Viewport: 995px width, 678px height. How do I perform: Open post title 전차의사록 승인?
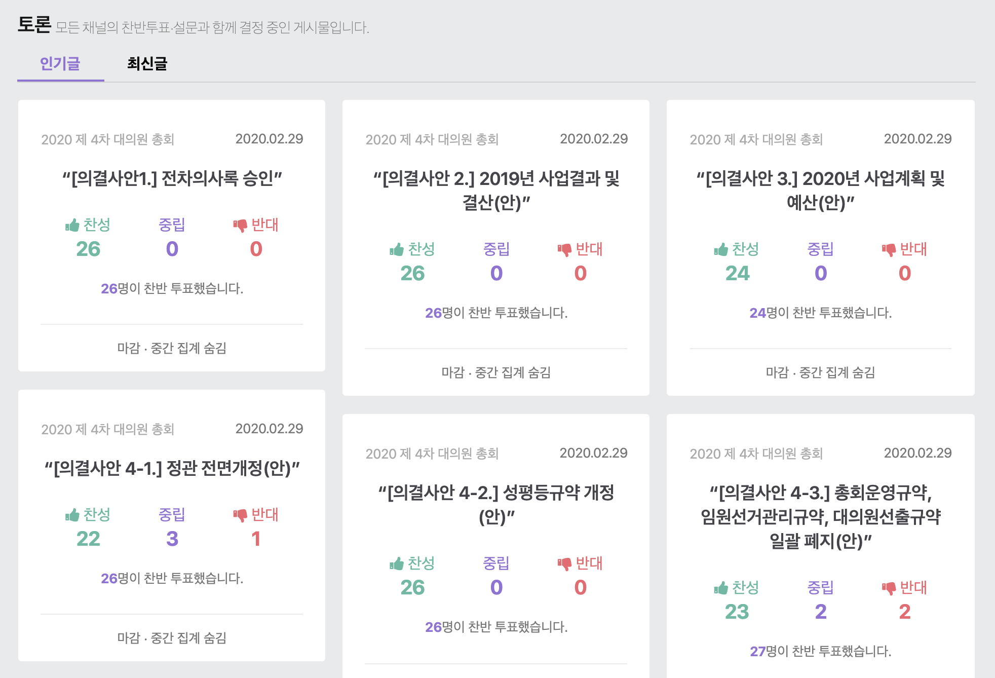[172, 178]
